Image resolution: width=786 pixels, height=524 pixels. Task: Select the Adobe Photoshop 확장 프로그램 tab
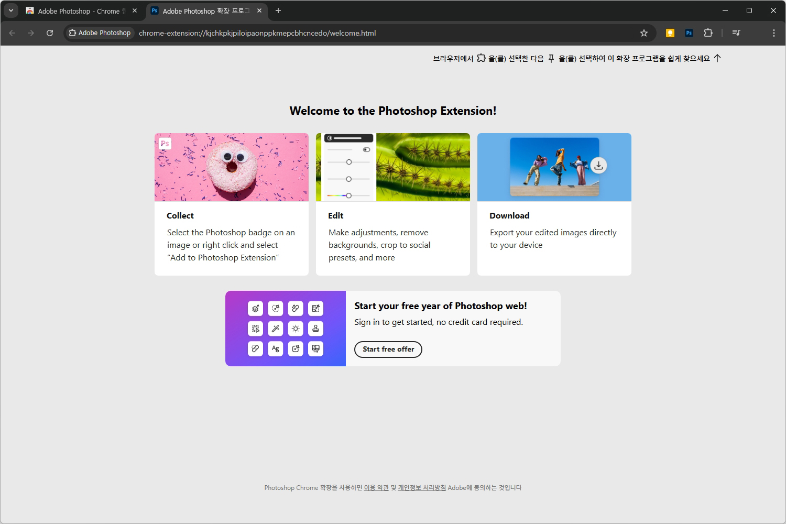pos(206,11)
